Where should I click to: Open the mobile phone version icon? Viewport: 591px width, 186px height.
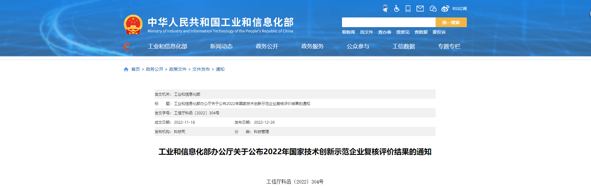408,8
